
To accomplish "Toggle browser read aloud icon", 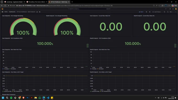I will [157, 5].
